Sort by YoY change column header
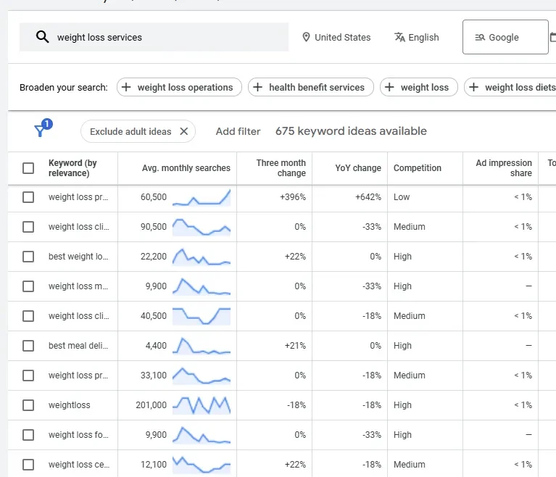Viewport: 556px width, 477px height. [357, 168]
